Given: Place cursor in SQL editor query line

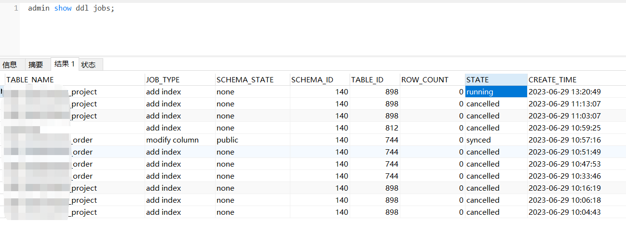Looking at the screenshot, I should (x=71, y=8).
